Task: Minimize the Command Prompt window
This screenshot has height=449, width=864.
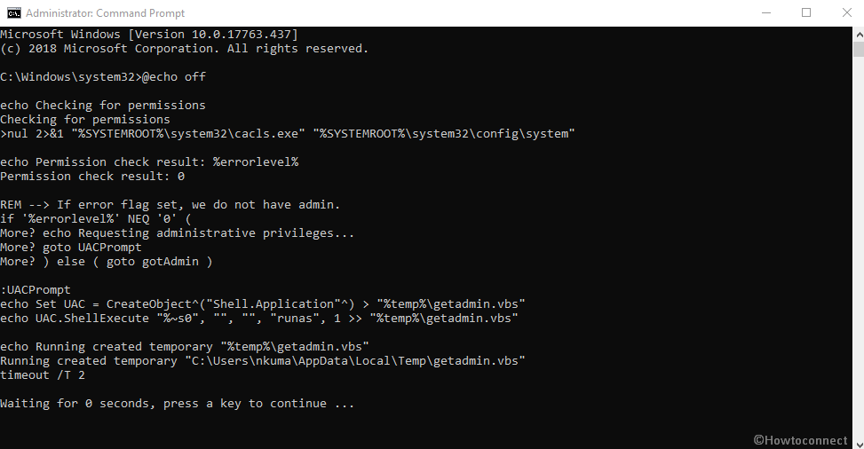Action: (766, 12)
